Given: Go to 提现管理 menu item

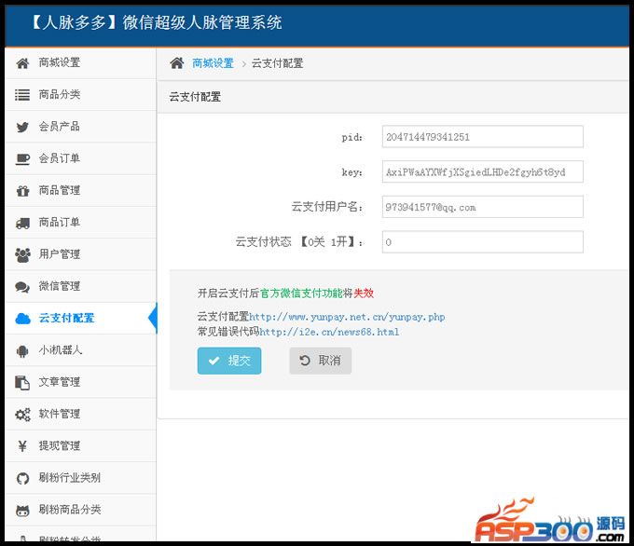Looking at the screenshot, I should tap(81, 446).
